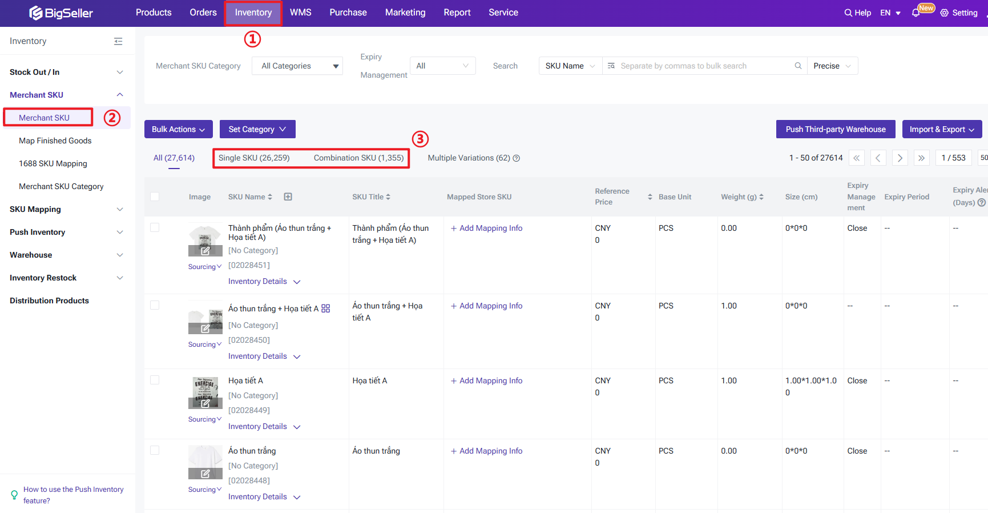This screenshot has height=513, width=988.
Task: Click the Multiple Variations help icon
Action: 517,158
